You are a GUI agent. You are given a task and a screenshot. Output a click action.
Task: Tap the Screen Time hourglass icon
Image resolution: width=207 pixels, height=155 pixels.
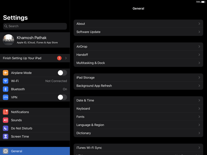pos(6,136)
